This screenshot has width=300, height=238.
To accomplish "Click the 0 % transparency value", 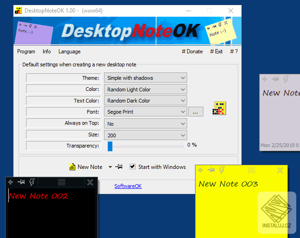I will 192,145.
